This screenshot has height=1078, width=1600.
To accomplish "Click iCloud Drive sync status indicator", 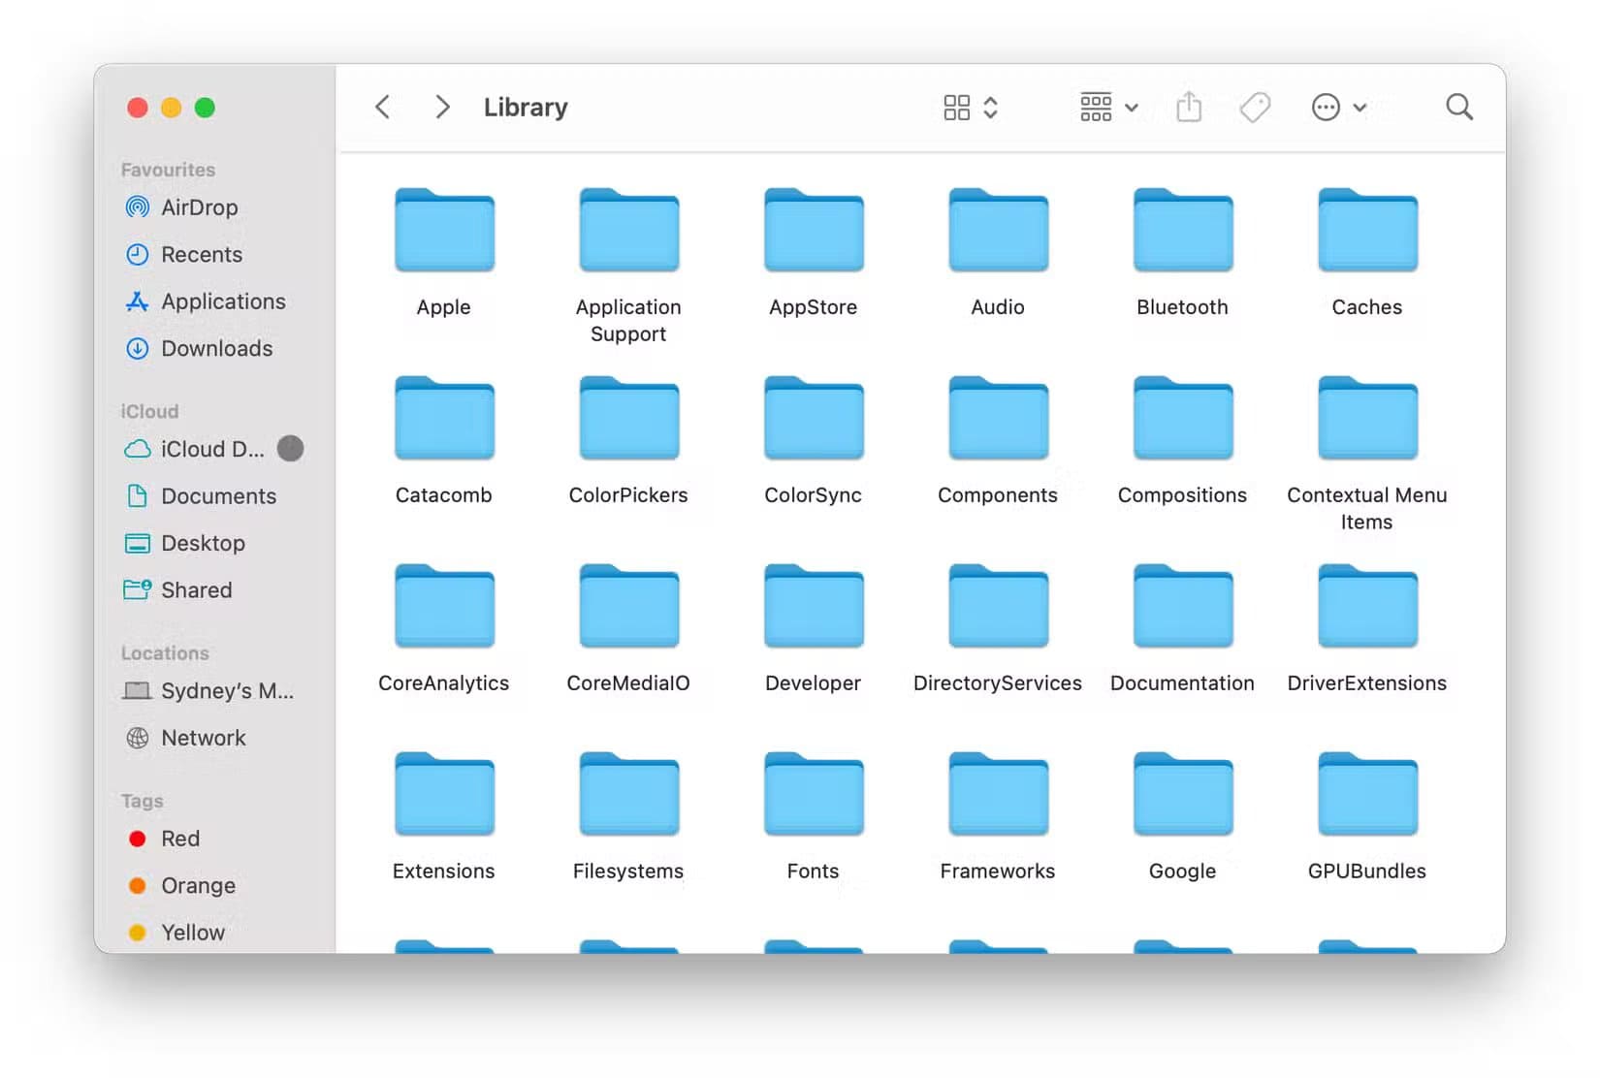I will click(x=290, y=449).
